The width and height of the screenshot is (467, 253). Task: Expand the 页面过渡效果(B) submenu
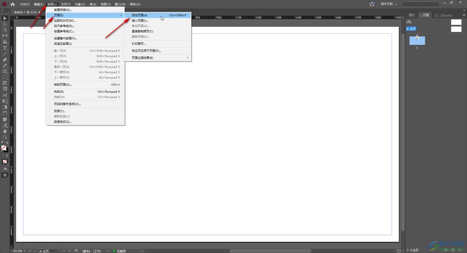(x=158, y=58)
